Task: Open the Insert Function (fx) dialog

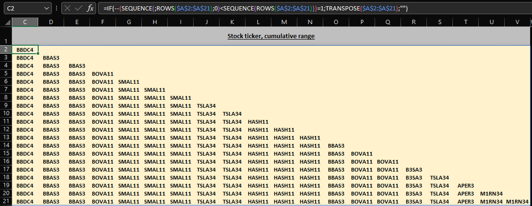Action: (x=90, y=8)
